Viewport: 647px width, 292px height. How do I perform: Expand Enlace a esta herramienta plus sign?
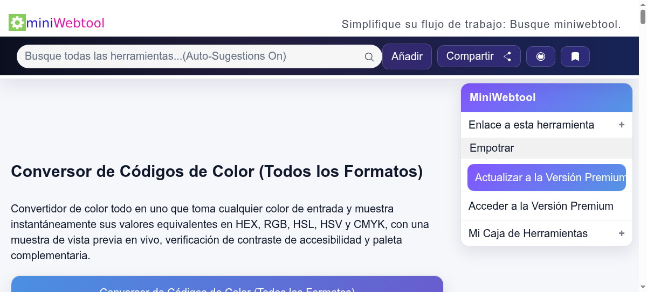click(x=621, y=125)
